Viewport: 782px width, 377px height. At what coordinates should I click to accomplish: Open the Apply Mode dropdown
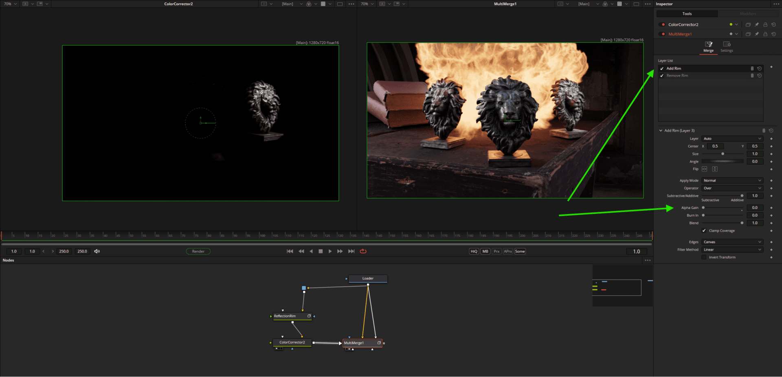coord(732,180)
